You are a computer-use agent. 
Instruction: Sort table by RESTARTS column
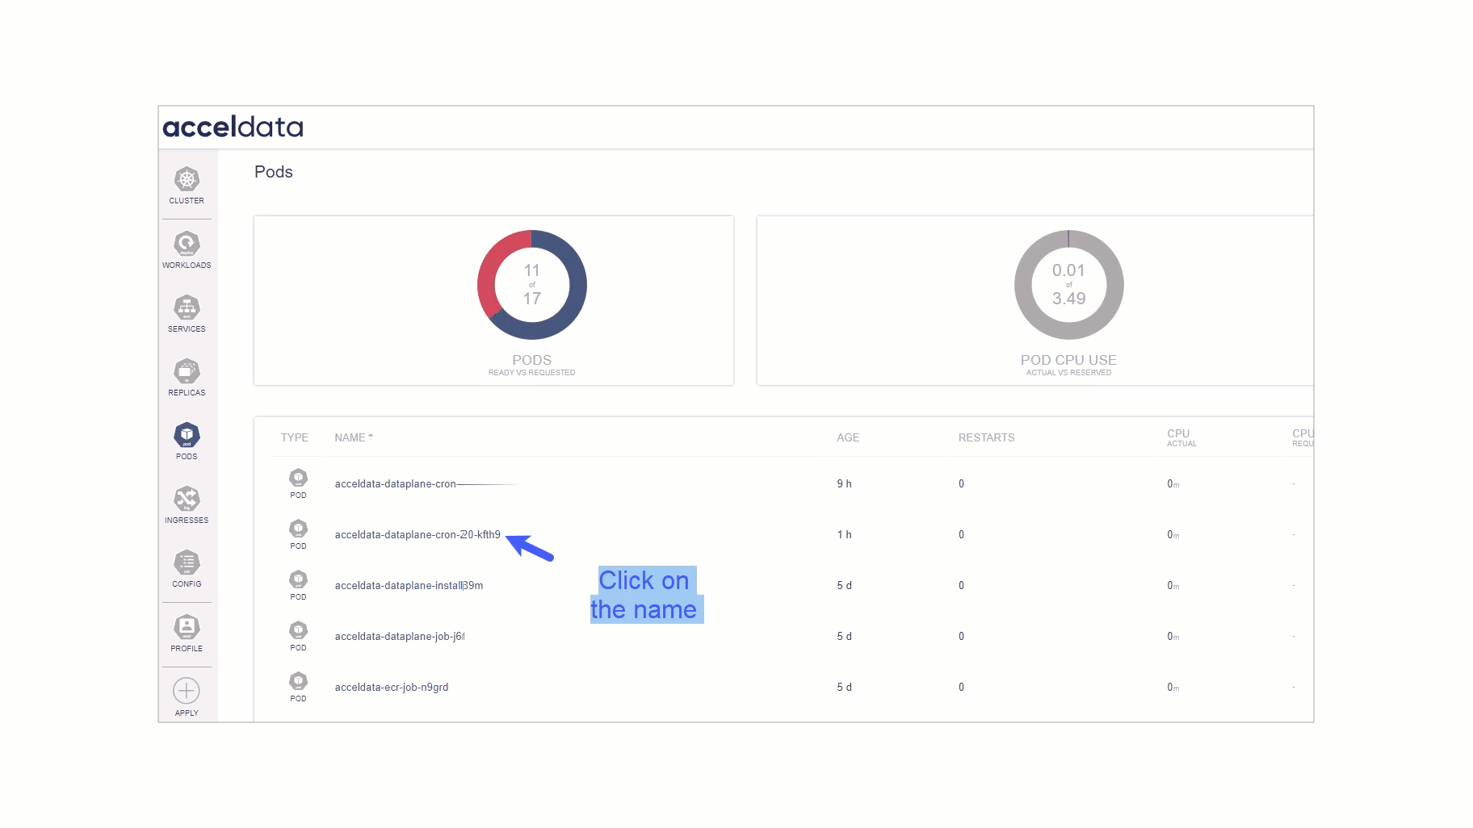click(986, 437)
